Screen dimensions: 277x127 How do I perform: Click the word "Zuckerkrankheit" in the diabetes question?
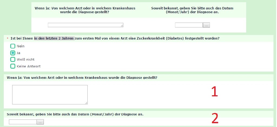pyautogui.click(x=153, y=38)
